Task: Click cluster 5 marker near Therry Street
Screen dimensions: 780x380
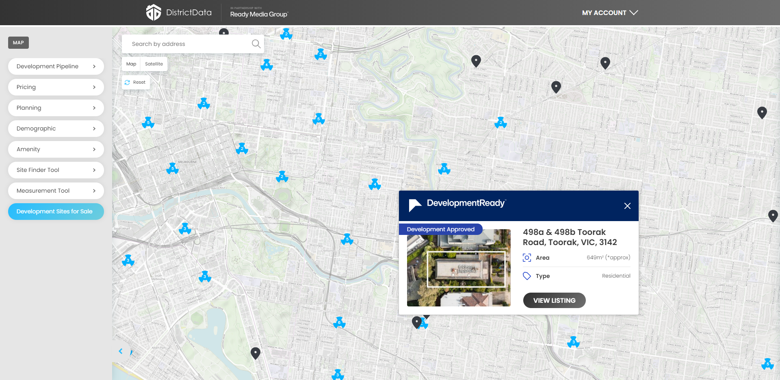Action: pyautogui.click(x=148, y=122)
